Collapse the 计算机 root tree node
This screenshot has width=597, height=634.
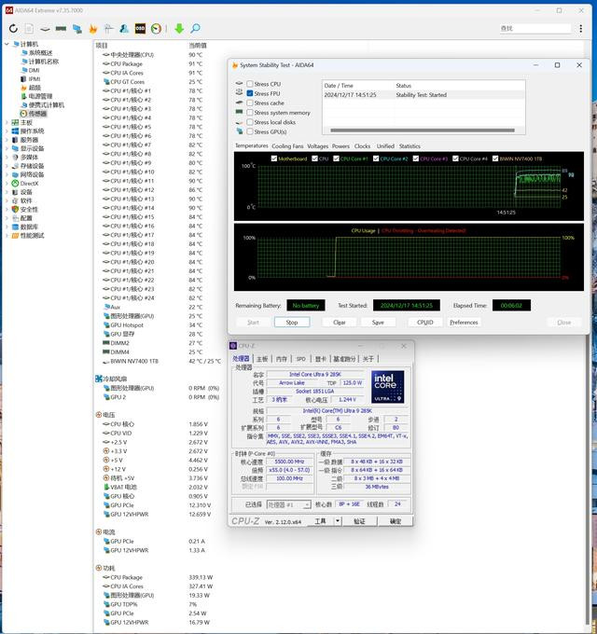pos(7,44)
